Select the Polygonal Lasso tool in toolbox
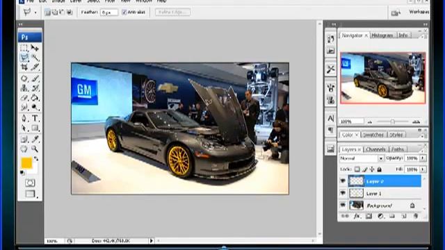 (24, 58)
